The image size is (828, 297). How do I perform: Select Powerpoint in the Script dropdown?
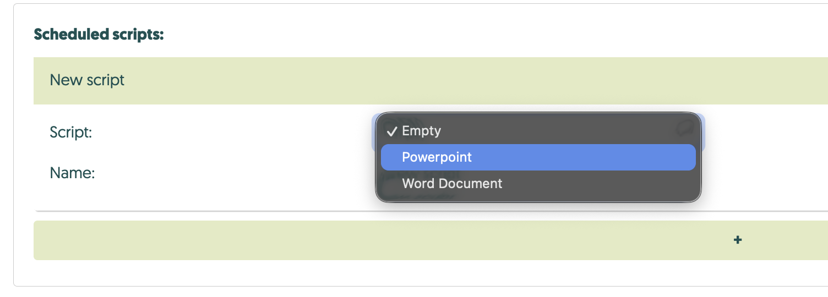point(437,157)
